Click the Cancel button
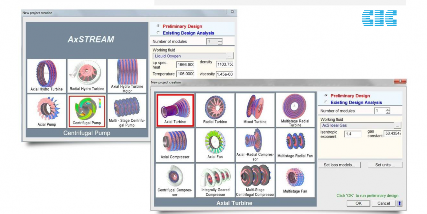Image resolution: width=427 pixels, height=214 pixels. 383,203
